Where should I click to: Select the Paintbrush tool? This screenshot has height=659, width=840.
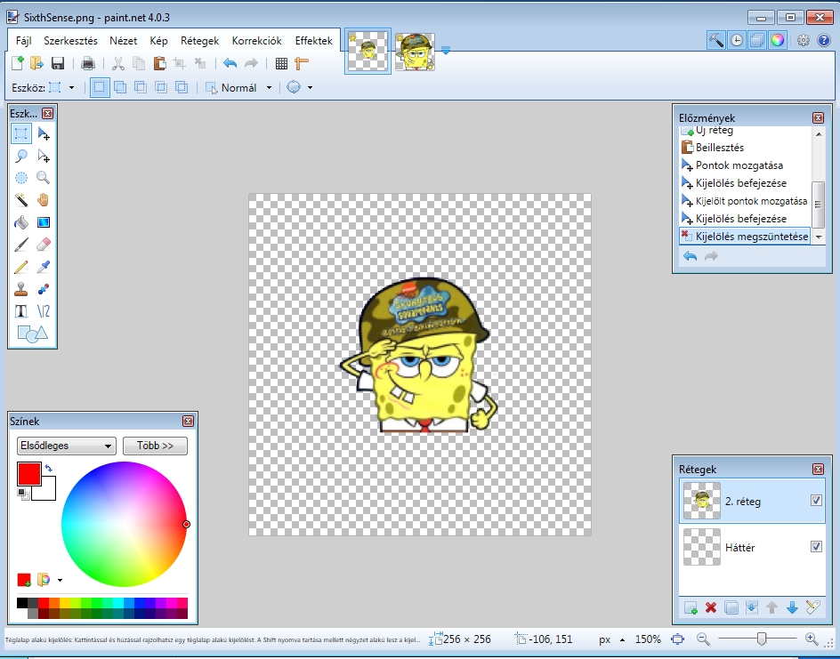click(x=20, y=245)
